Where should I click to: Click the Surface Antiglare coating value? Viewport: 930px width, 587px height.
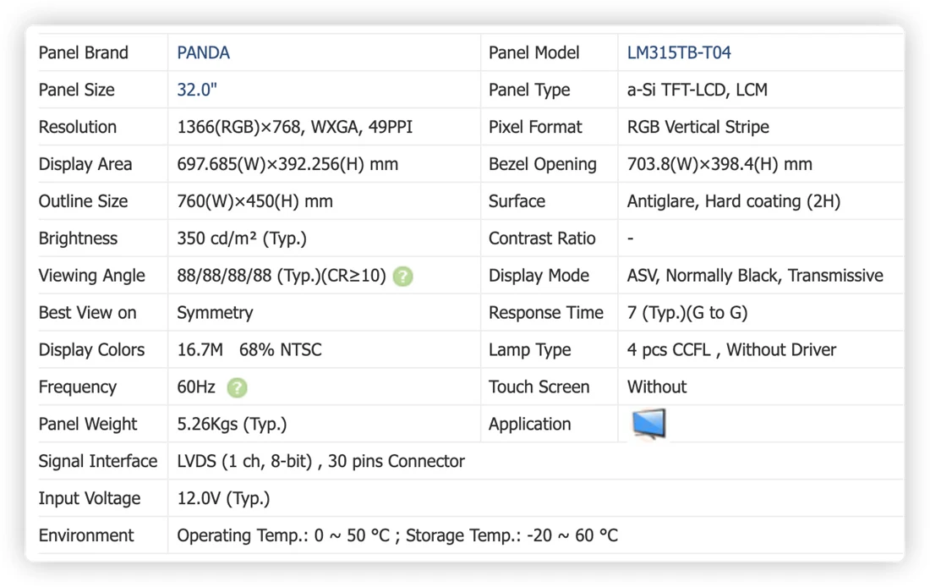(734, 201)
